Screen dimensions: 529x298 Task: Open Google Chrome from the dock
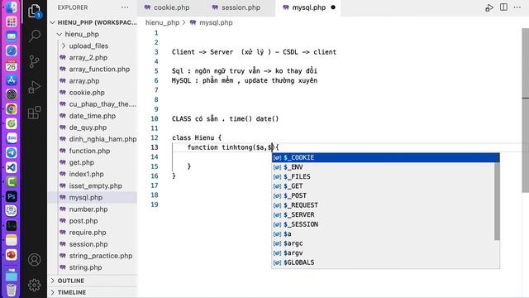coord(11,109)
